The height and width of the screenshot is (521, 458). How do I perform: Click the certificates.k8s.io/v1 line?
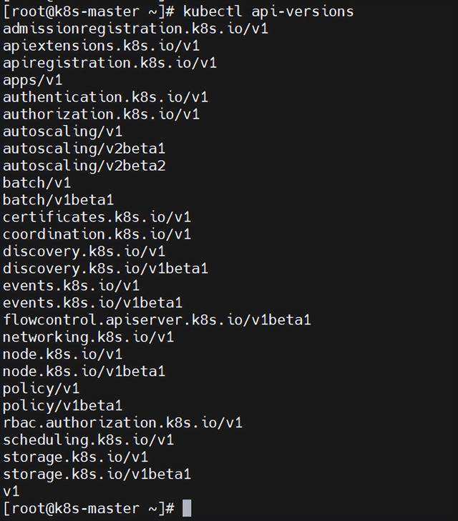coord(97,217)
